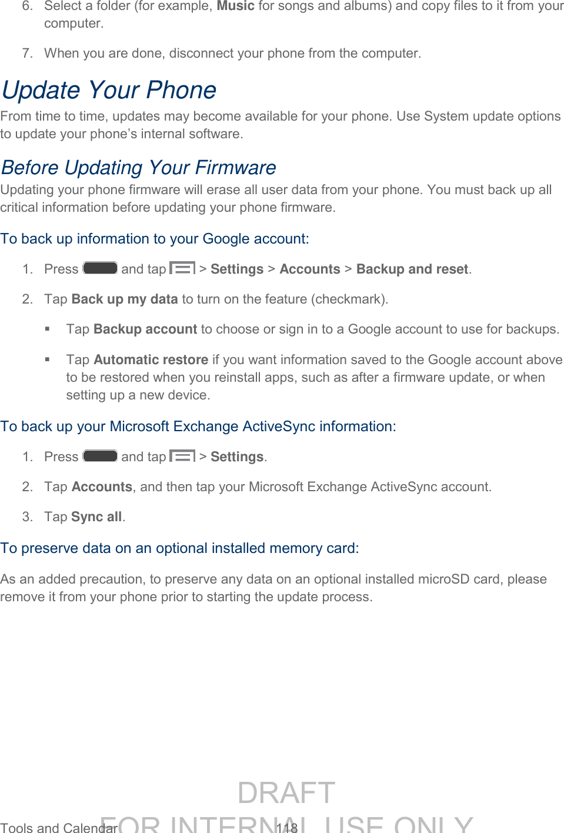Click the memory card preservation subheading

(x=179, y=548)
